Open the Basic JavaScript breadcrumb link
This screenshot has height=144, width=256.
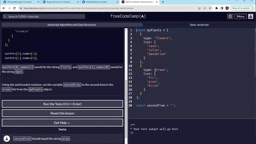(199, 25)
